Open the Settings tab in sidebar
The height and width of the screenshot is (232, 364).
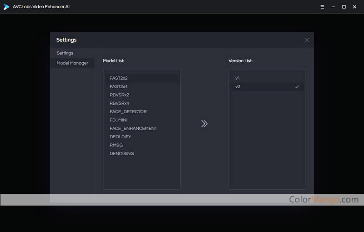tap(65, 53)
